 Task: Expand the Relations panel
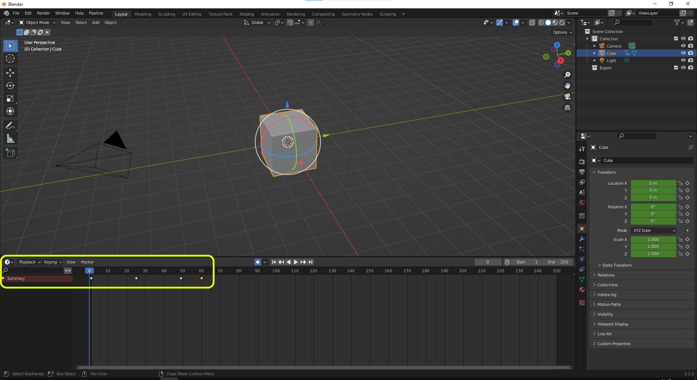point(606,275)
